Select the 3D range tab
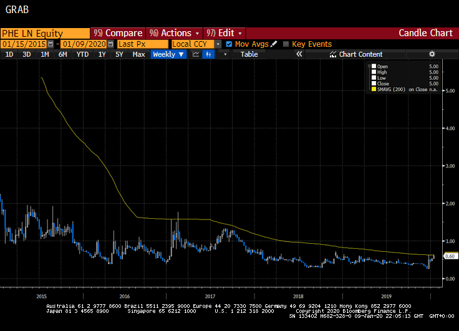The width and height of the screenshot is (459, 331). [x=27, y=54]
